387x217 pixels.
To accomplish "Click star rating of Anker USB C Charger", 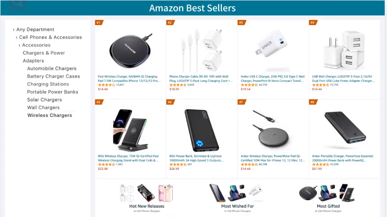I will (249, 85).
